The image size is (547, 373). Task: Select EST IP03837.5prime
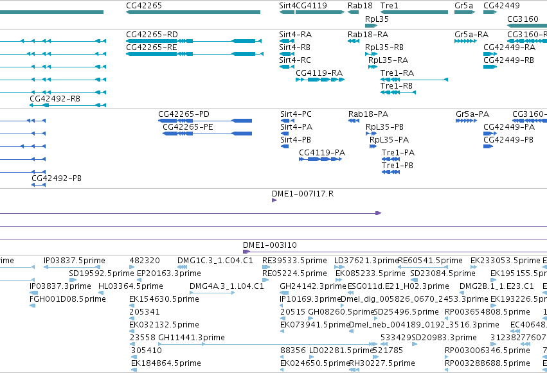tap(72, 267)
